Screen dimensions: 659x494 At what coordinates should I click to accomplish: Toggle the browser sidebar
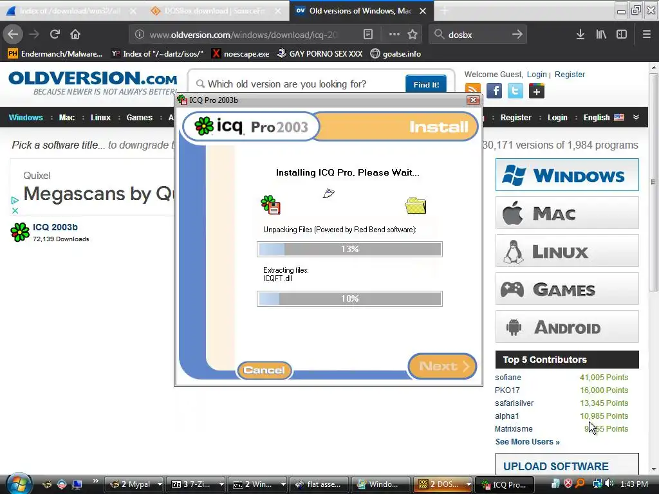pos(622,35)
